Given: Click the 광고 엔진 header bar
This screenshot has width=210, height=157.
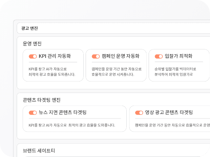Looking at the screenshot, I should [113, 28].
